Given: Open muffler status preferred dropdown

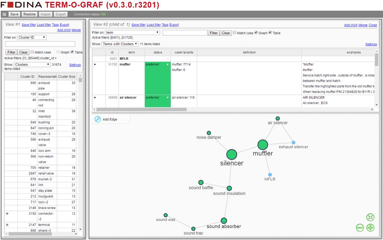Looking at the screenshot, I should click(168, 65).
